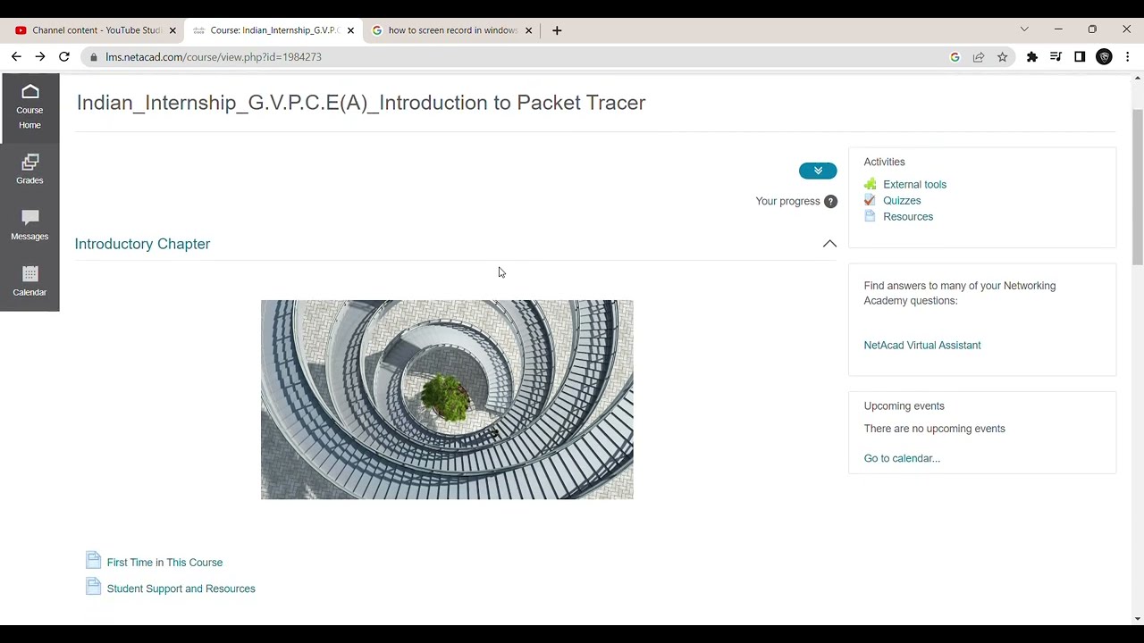1144x643 pixels.
Task: Click the There are no upcoming events text
Action: point(934,429)
